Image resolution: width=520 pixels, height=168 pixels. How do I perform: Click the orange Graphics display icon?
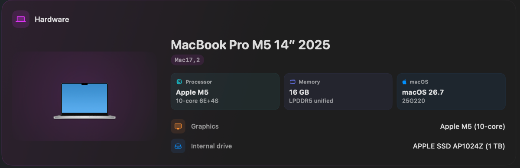click(x=178, y=126)
